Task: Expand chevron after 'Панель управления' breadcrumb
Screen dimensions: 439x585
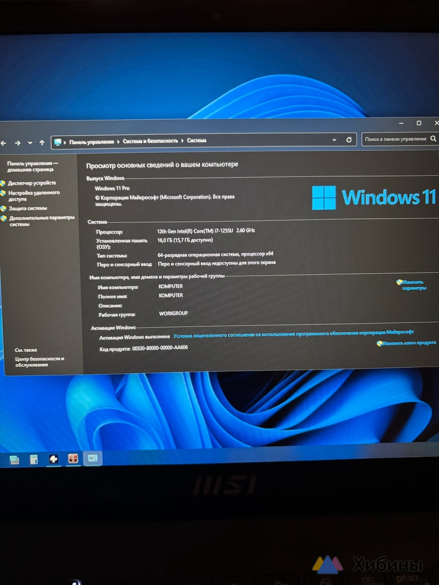Action: tap(118, 142)
